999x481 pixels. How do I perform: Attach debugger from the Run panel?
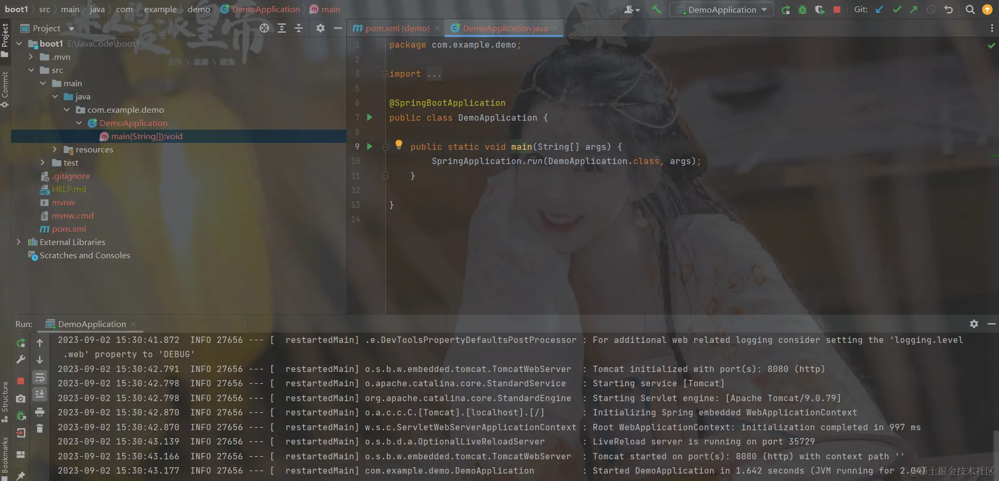pyautogui.click(x=21, y=416)
